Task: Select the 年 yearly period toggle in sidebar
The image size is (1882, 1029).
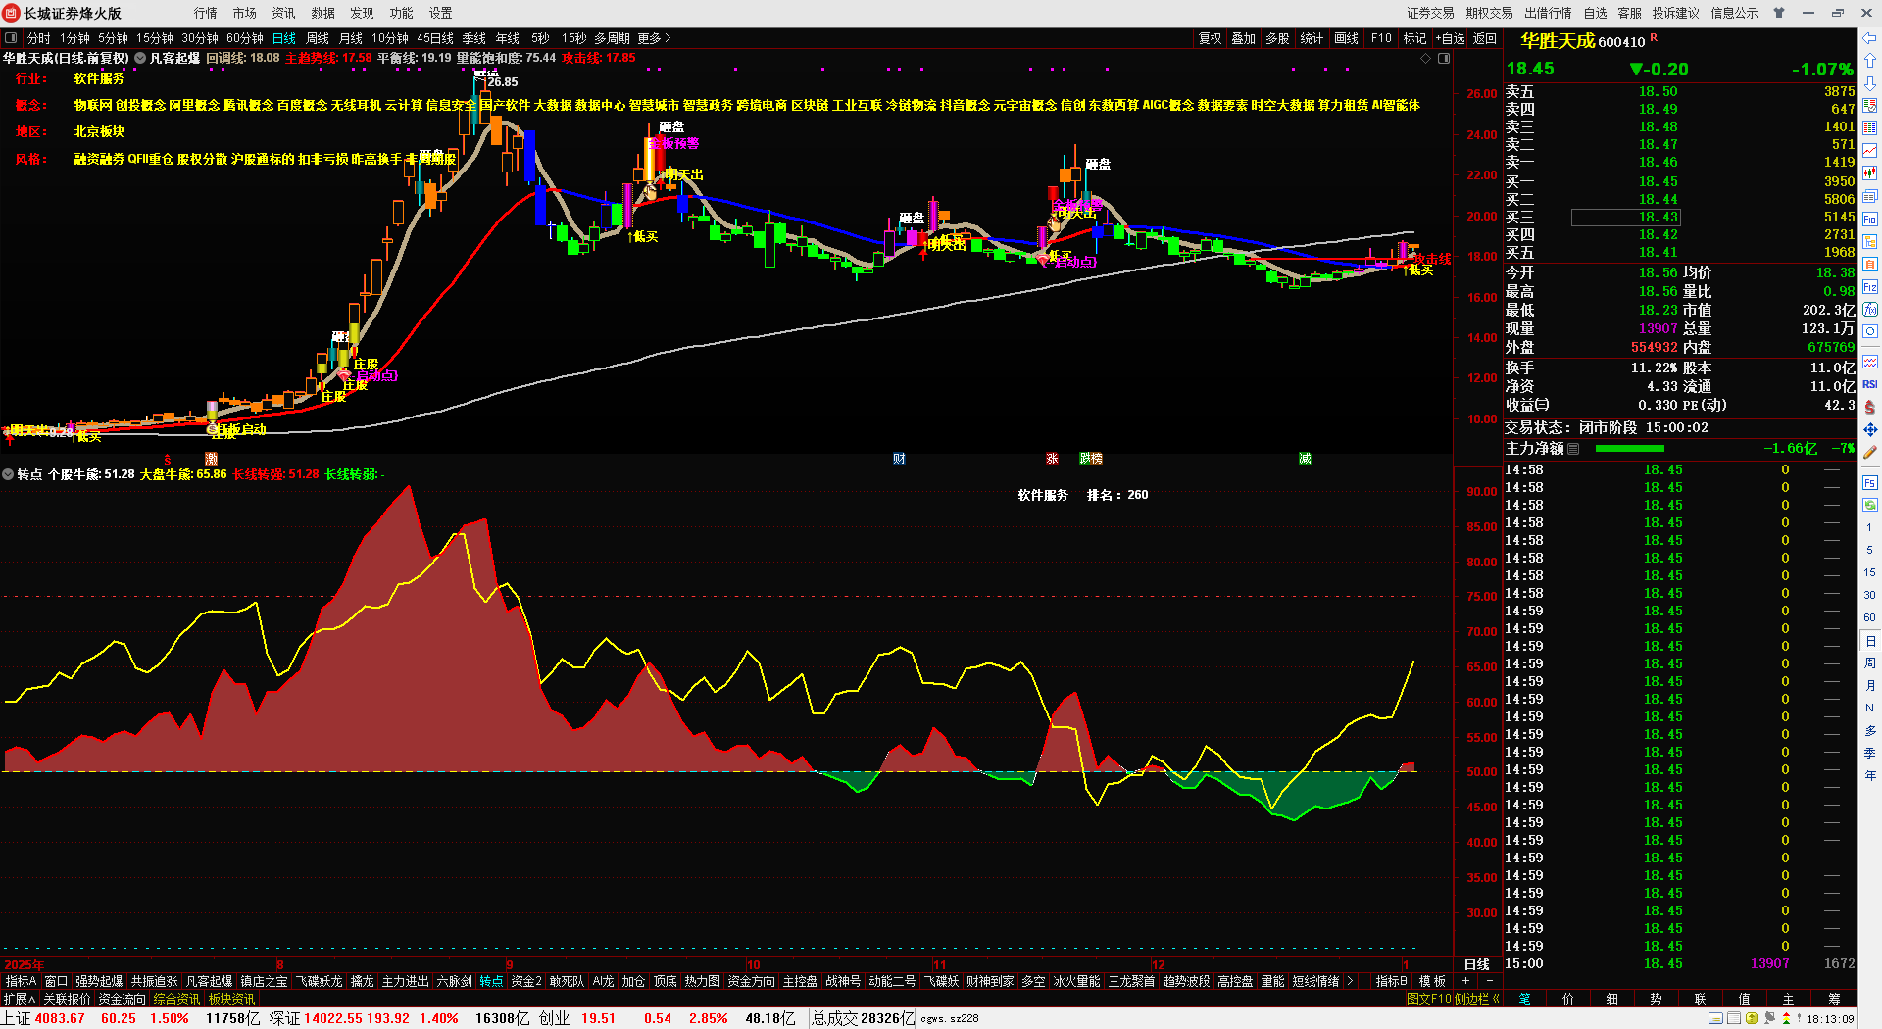Action: click(x=1870, y=776)
